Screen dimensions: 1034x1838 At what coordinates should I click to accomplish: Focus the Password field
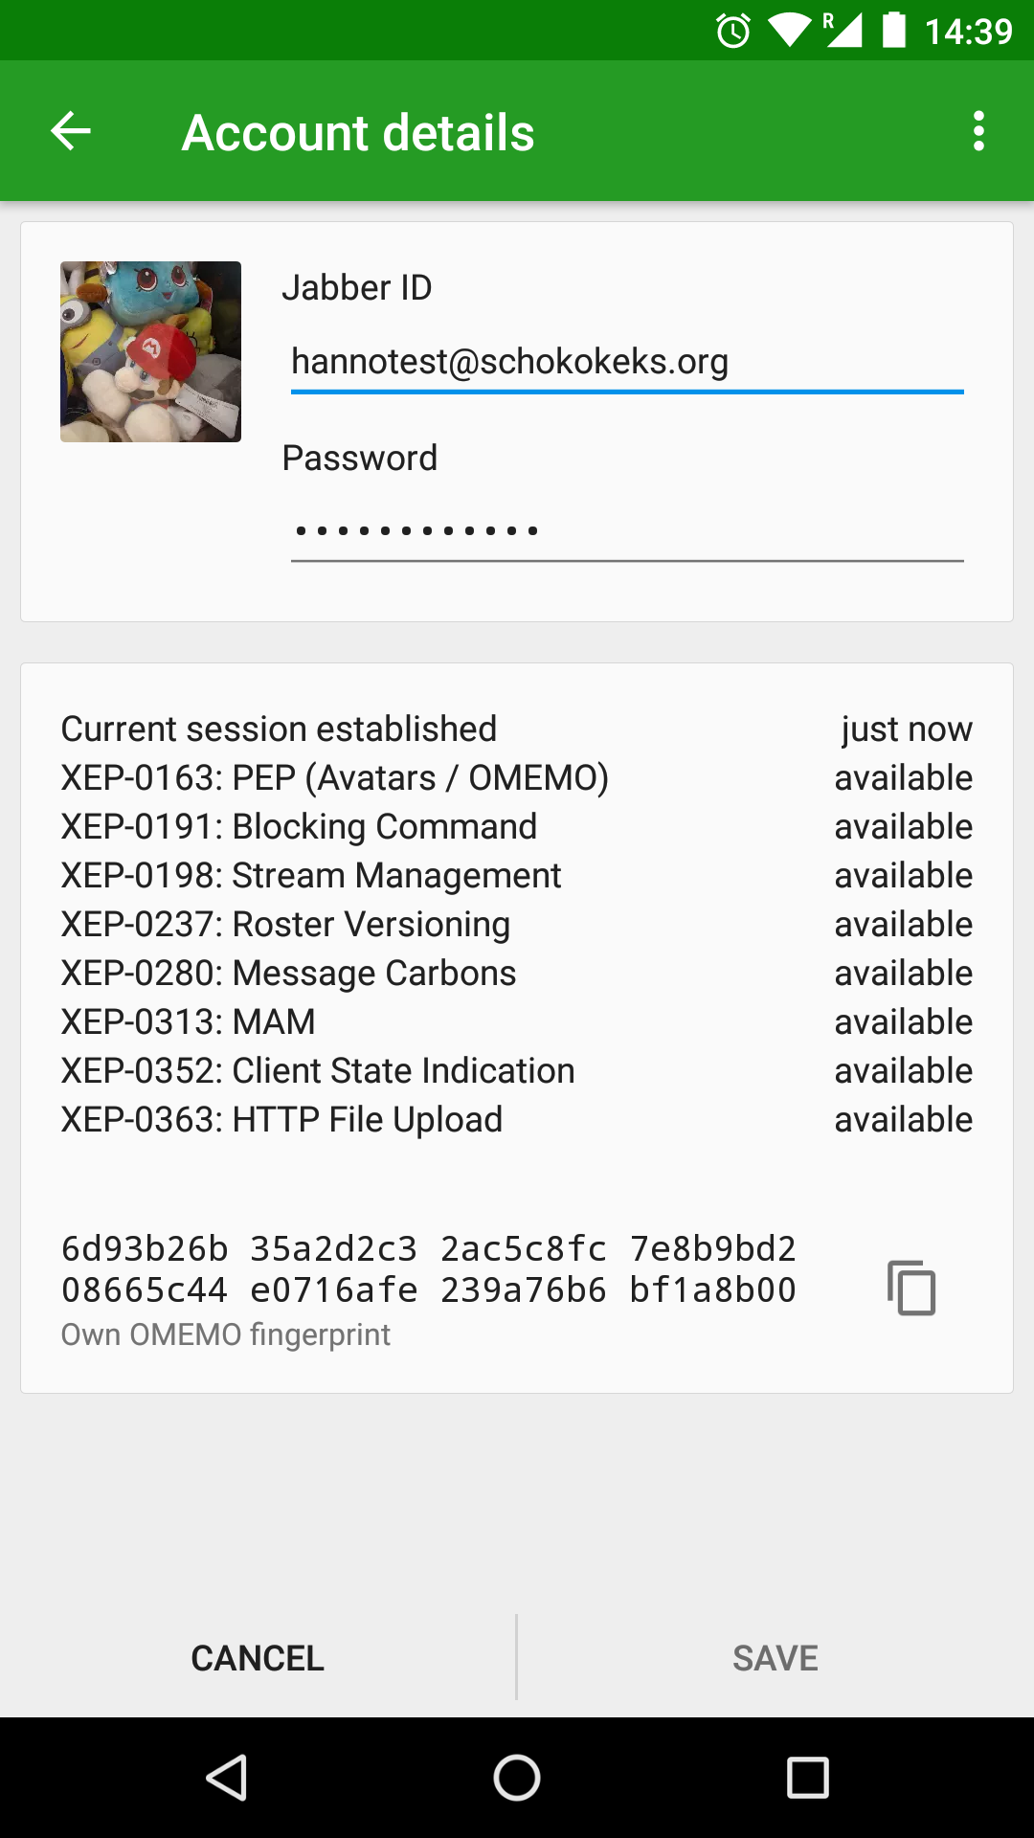(x=626, y=530)
